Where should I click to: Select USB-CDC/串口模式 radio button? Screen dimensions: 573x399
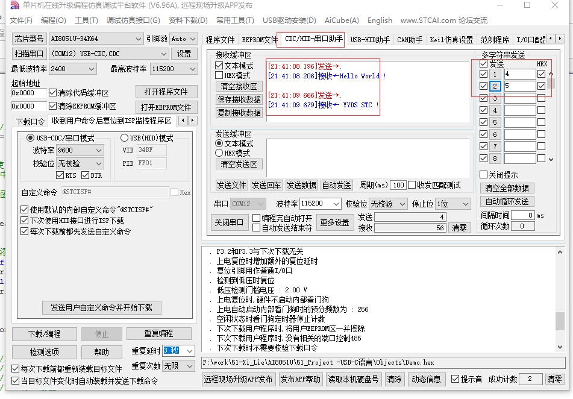[30, 137]
